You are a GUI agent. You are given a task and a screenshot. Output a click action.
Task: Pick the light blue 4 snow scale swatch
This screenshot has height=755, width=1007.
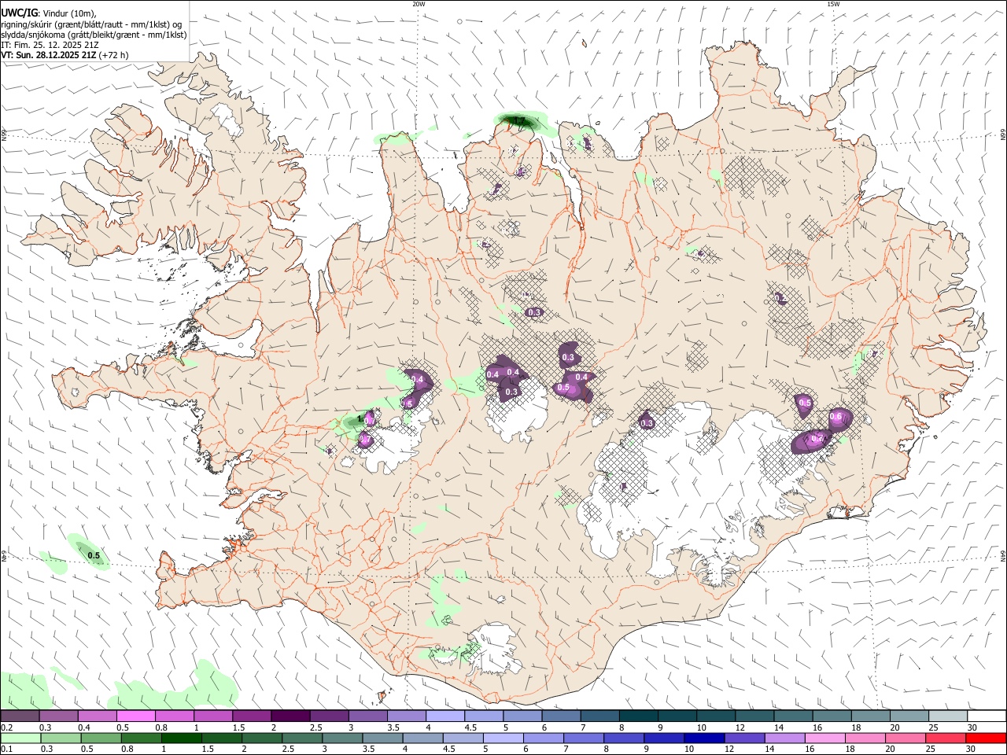(444, 716)
